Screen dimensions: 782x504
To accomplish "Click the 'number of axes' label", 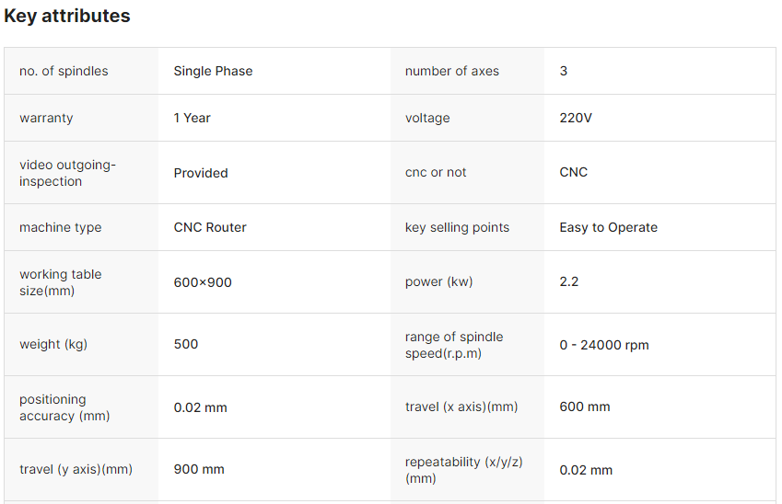I will click(451, 71).
